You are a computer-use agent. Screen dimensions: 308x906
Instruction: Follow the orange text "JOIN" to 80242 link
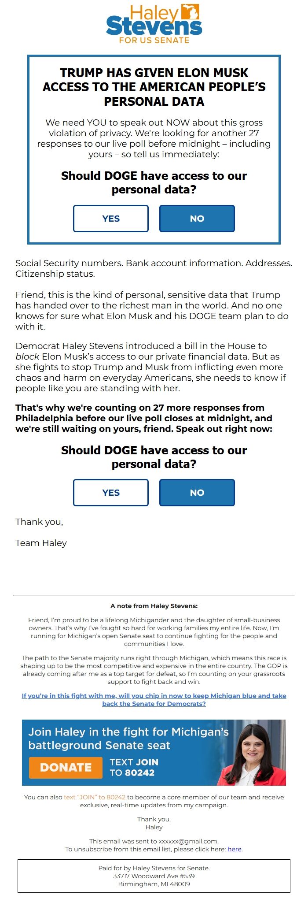95,797
